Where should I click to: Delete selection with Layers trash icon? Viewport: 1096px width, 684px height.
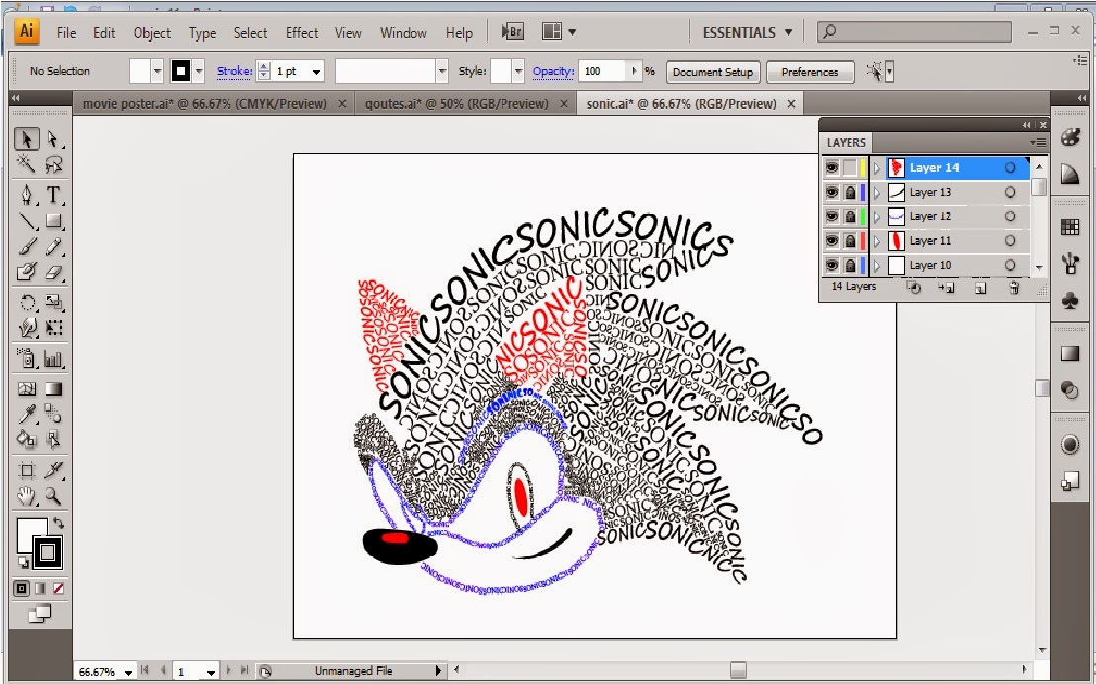point(1014,288)
